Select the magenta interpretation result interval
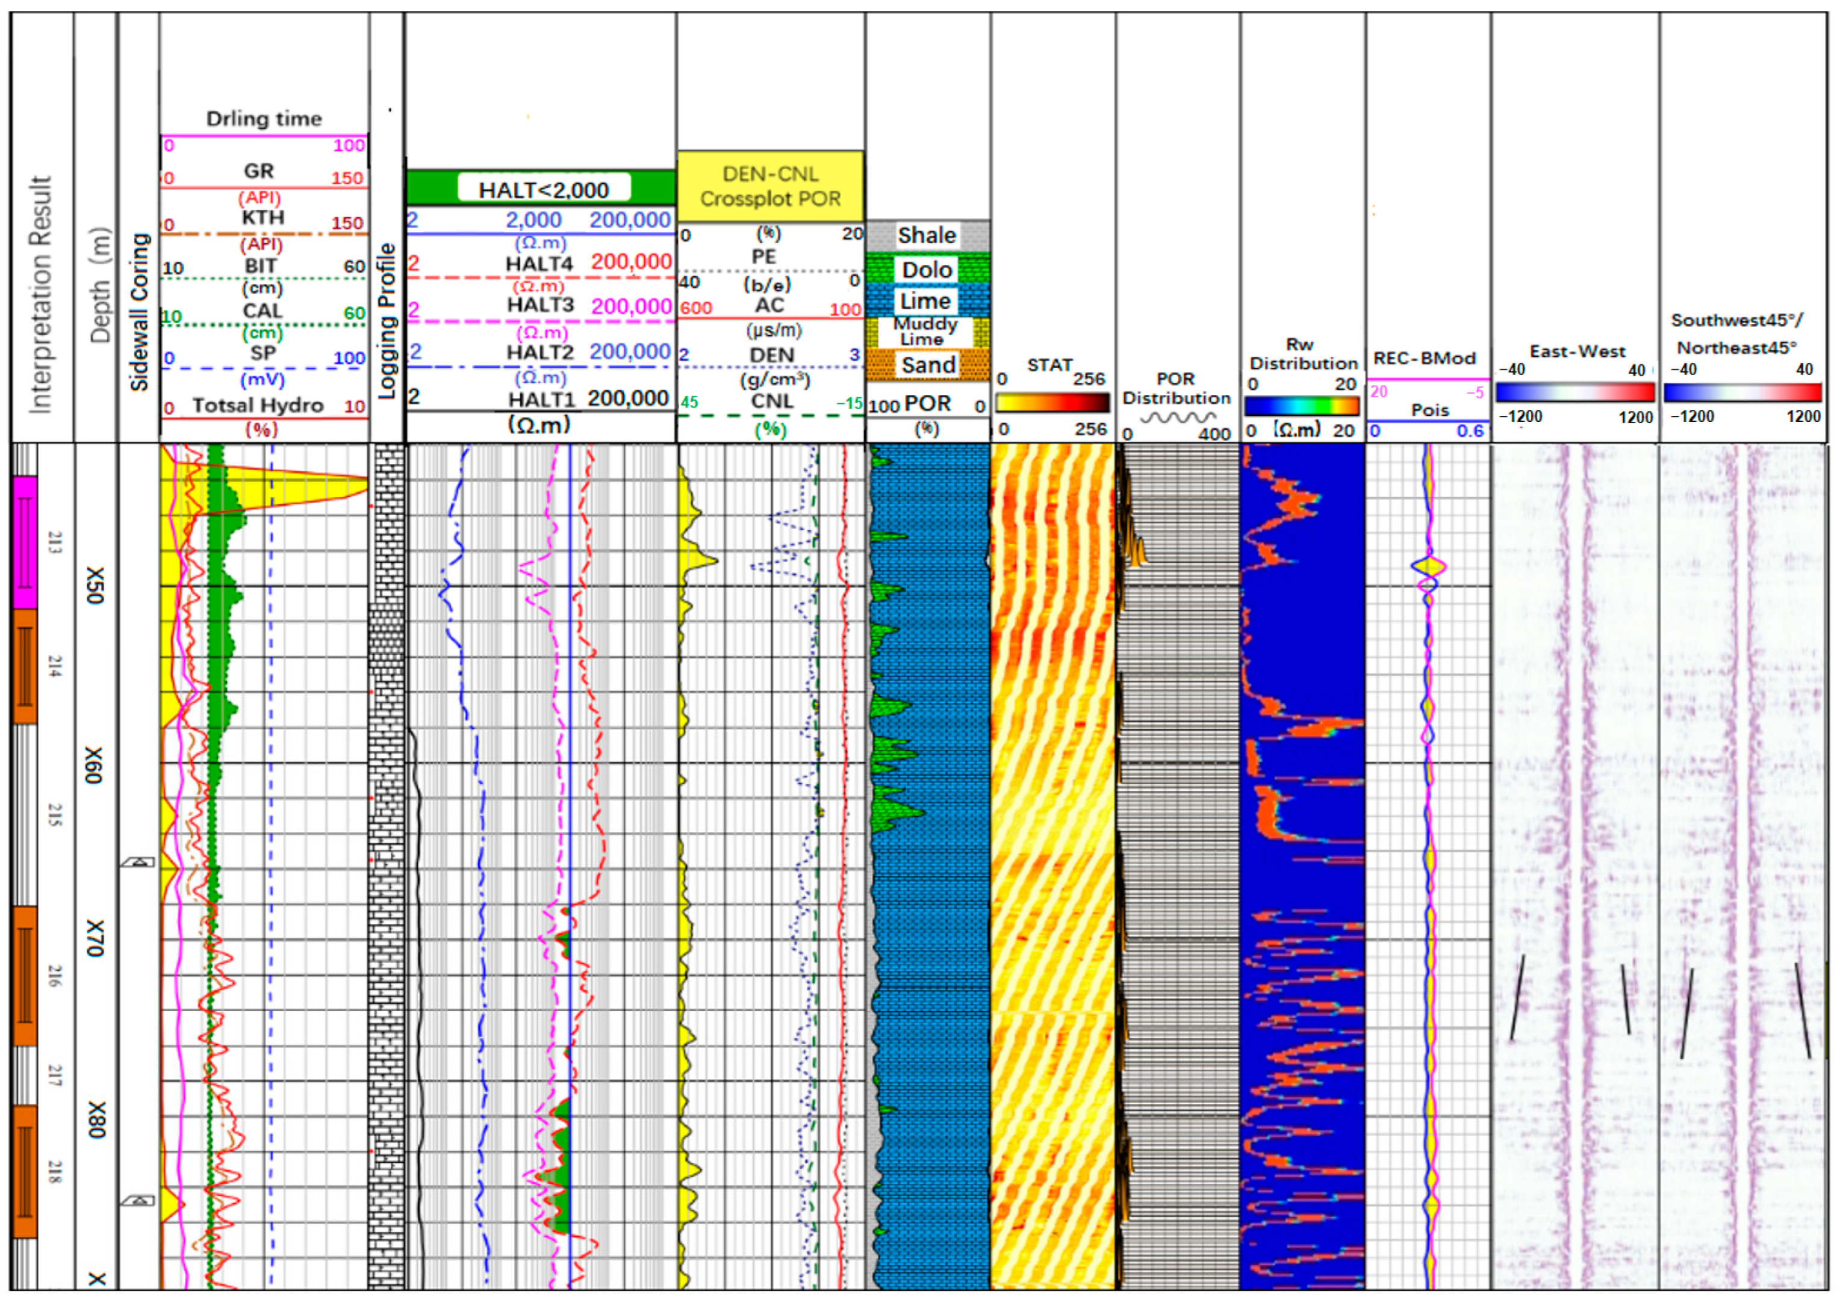Image resolution: width=1840 pixels, height=1303 pixels. tap(26, 542)
